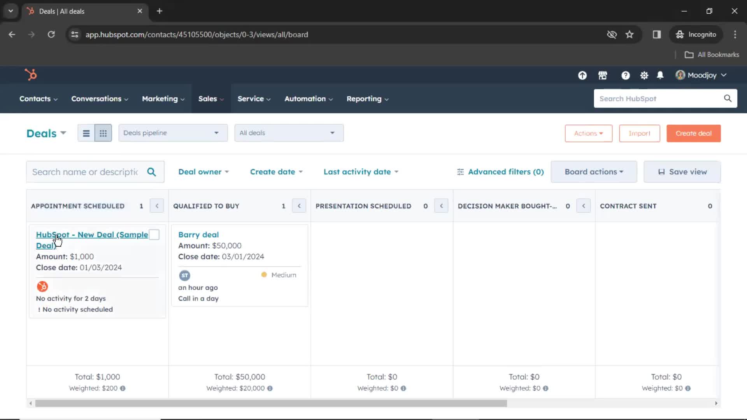Select the HubSpot sample deal checkbox
Viewport: 747px width, 420px height.
(x=154, y=234)
